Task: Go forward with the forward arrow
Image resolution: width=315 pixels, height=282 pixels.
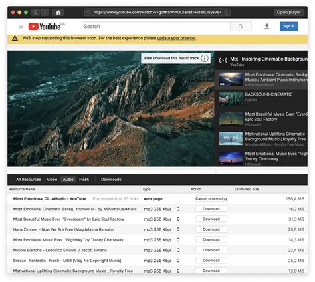Action: (45, 12)
